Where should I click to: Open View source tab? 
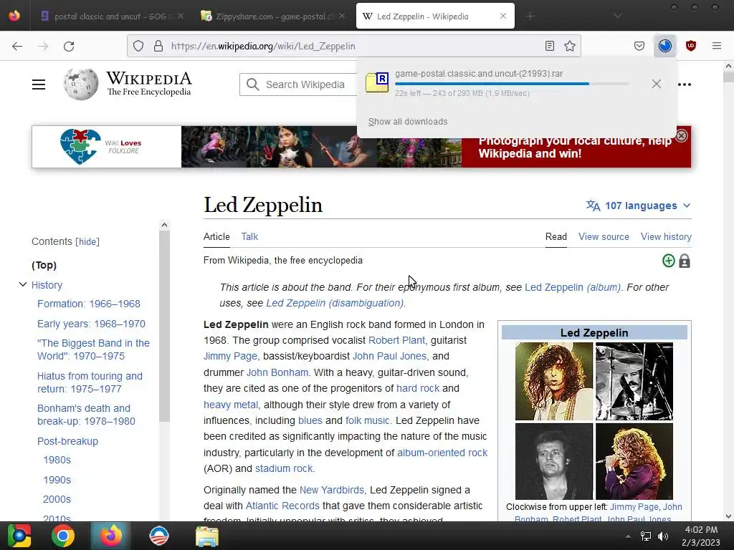(x=604, y=236)
